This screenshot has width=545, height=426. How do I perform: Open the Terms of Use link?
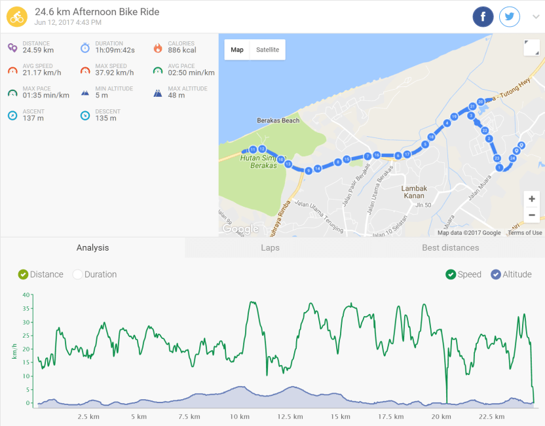[x=525, y=233]
